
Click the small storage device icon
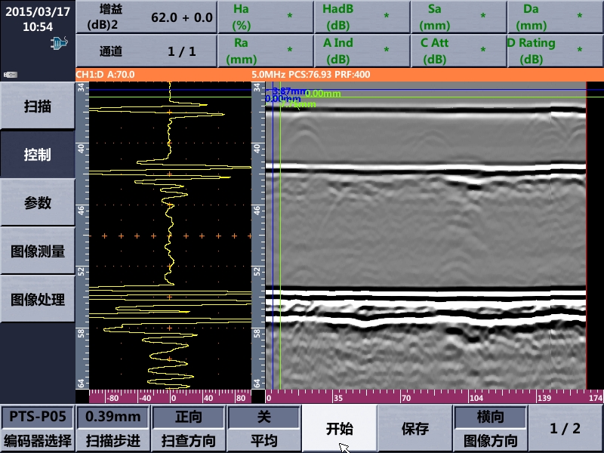[x=10, y=75]
